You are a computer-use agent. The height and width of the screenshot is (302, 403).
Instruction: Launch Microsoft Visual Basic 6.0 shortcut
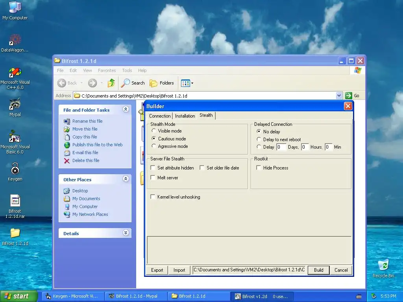coord(15,142)
